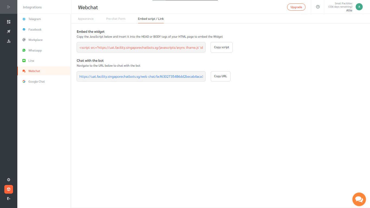Click the Copy script button
The width and height of the screenshot is (370, 208).
click(221, 47)
